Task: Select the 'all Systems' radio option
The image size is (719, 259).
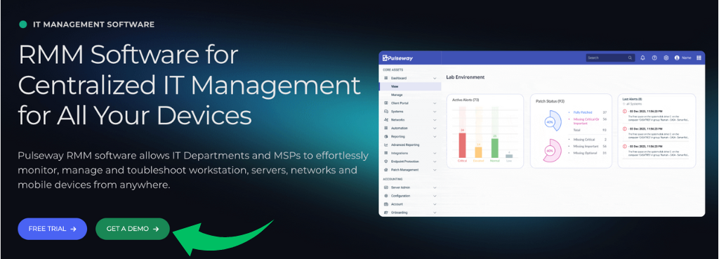Action: pos(624,104)
